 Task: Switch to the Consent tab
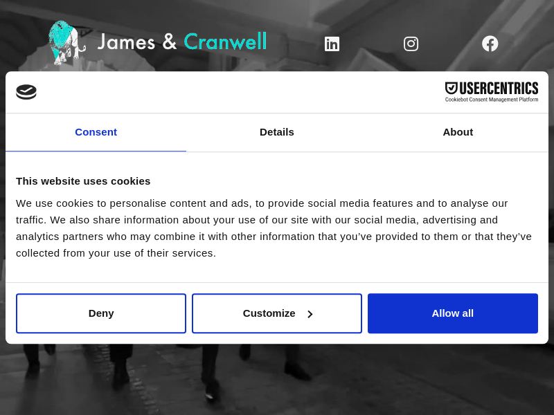coord(96,132)
